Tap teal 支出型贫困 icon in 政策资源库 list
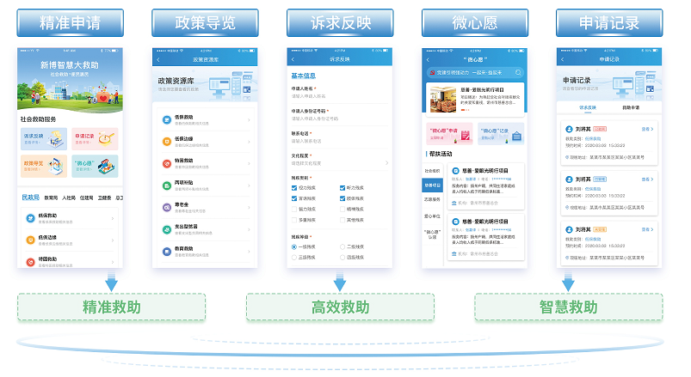This screenshot has height=377, width=691. (x=167, y=229)
